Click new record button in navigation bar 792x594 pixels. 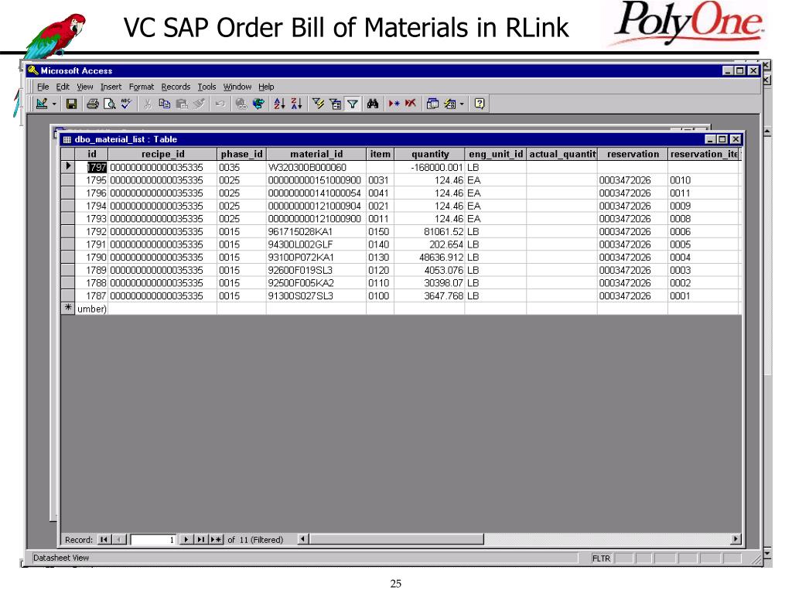pos(217,539)
